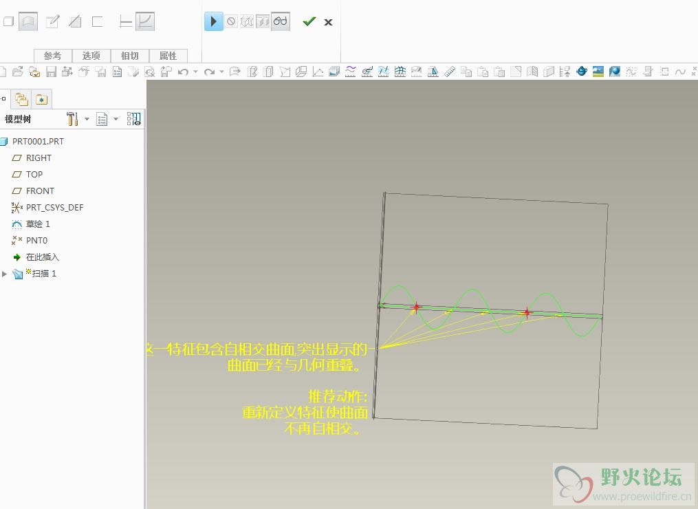Click the landscape scene image icon
The width and height of the screenshot is (698, 509).
[598, 72]
